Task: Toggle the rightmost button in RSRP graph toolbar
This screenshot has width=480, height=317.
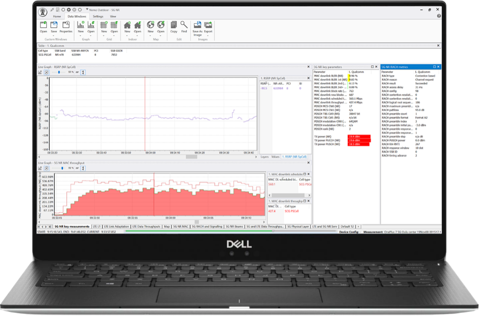Action: (x=83, y=72)
